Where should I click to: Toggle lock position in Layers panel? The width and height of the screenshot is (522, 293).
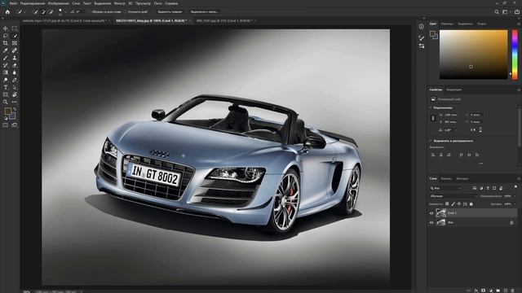(x=459, y=204)
